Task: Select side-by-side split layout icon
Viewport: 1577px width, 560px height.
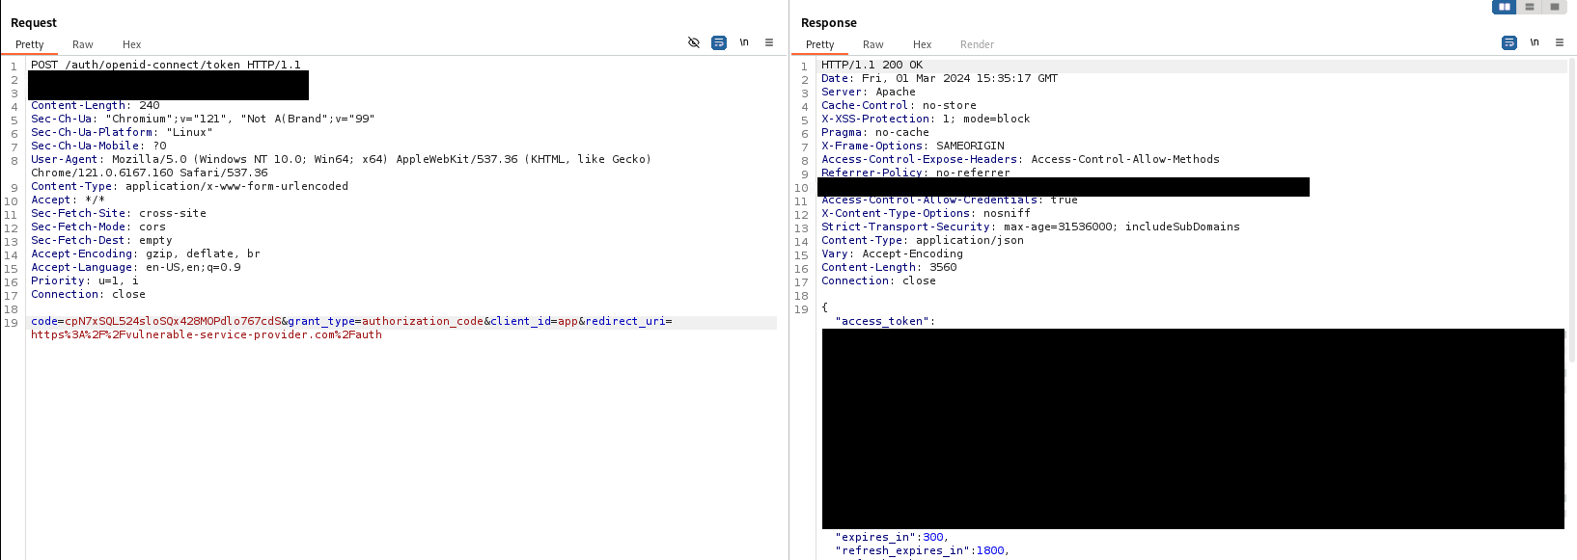Action: click(x=1504, y=7)
